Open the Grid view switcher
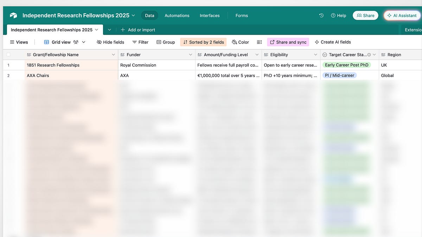 tap(65, 42)
